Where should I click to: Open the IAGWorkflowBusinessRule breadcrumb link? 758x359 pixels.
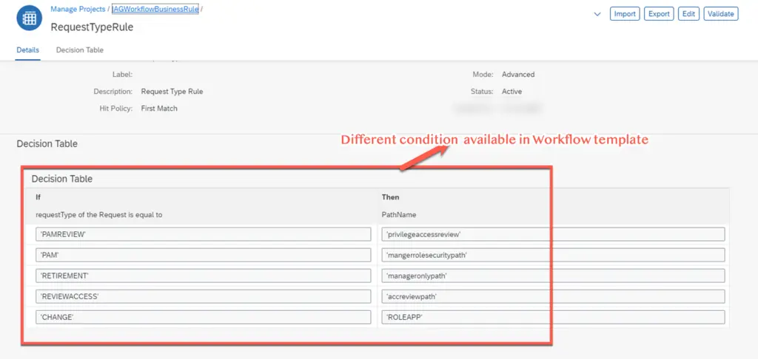click(x=155, y=9)
